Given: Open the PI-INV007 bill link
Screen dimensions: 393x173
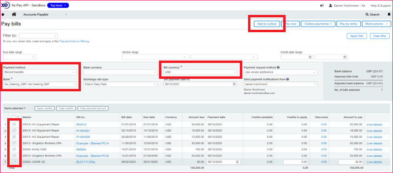Looking at the screenshot, I should (83, 131).
